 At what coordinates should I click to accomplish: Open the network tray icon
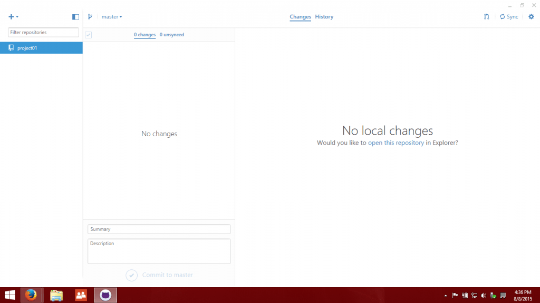coord(474,295)
